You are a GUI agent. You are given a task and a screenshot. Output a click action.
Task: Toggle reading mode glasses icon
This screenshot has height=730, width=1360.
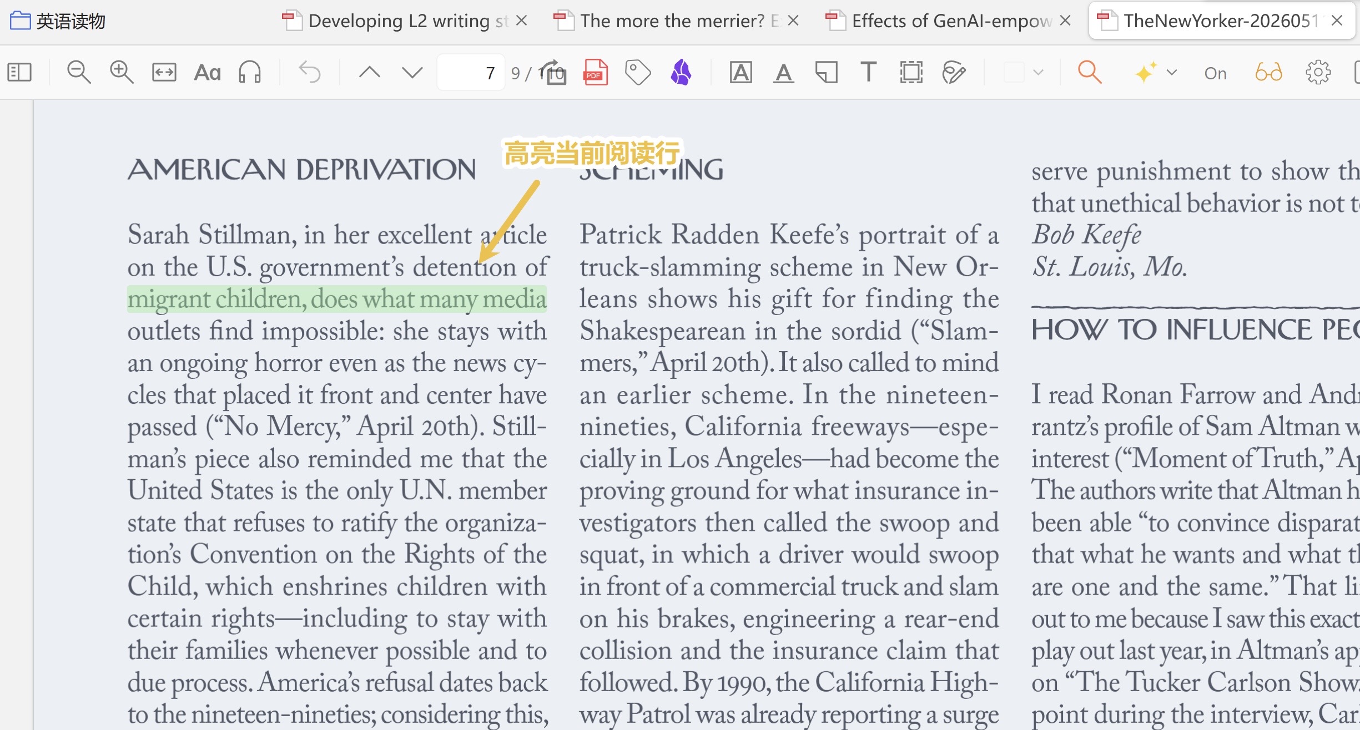tap(1269, 72)
